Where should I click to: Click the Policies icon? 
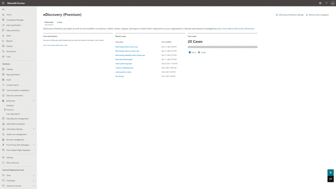(x=3, y=46)
